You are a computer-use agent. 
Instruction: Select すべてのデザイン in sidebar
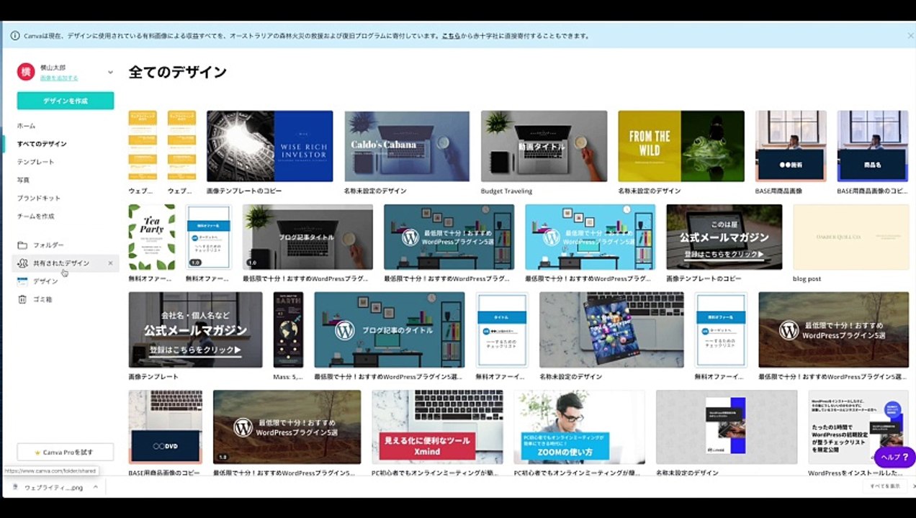(42, 144)
